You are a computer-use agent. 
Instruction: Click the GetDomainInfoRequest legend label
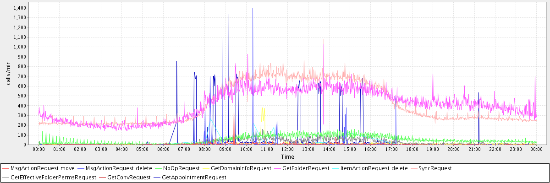tap(241, 169)
